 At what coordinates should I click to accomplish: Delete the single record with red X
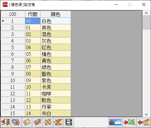(48, 122)
